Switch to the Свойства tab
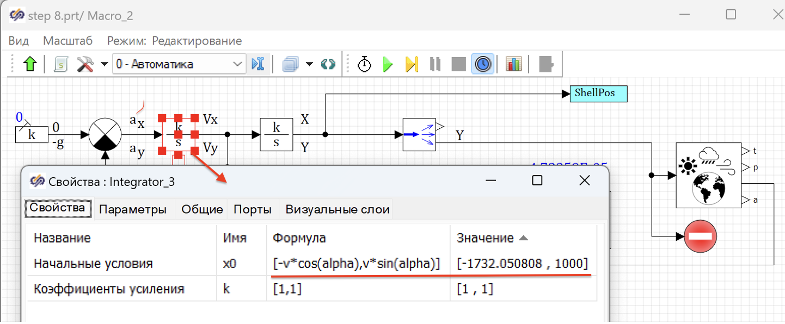Viewport: 785px width, 324px height. click(x=57, y=208)
